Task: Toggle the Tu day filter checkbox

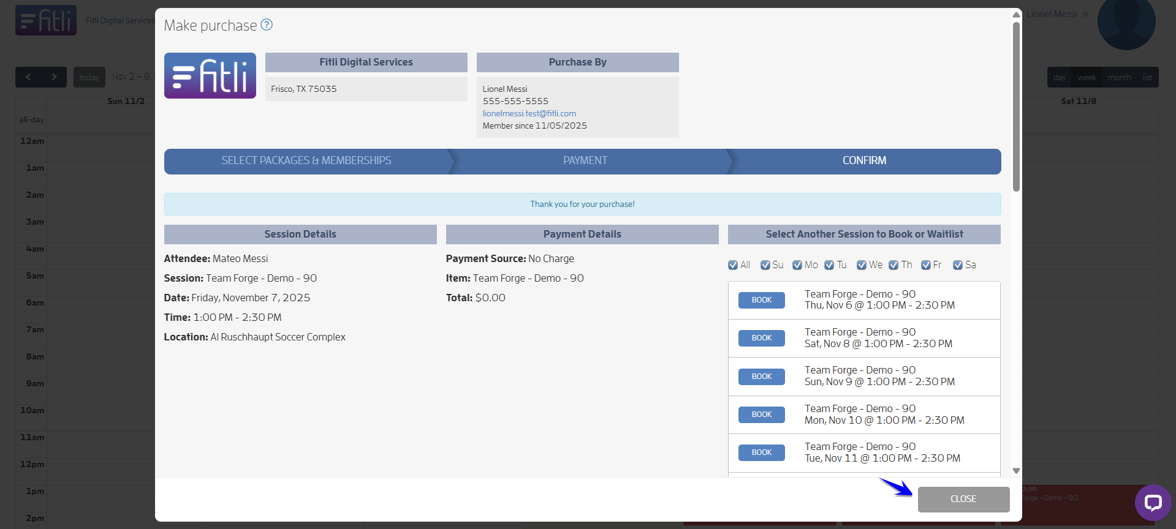Action: (x=829, y=265)
